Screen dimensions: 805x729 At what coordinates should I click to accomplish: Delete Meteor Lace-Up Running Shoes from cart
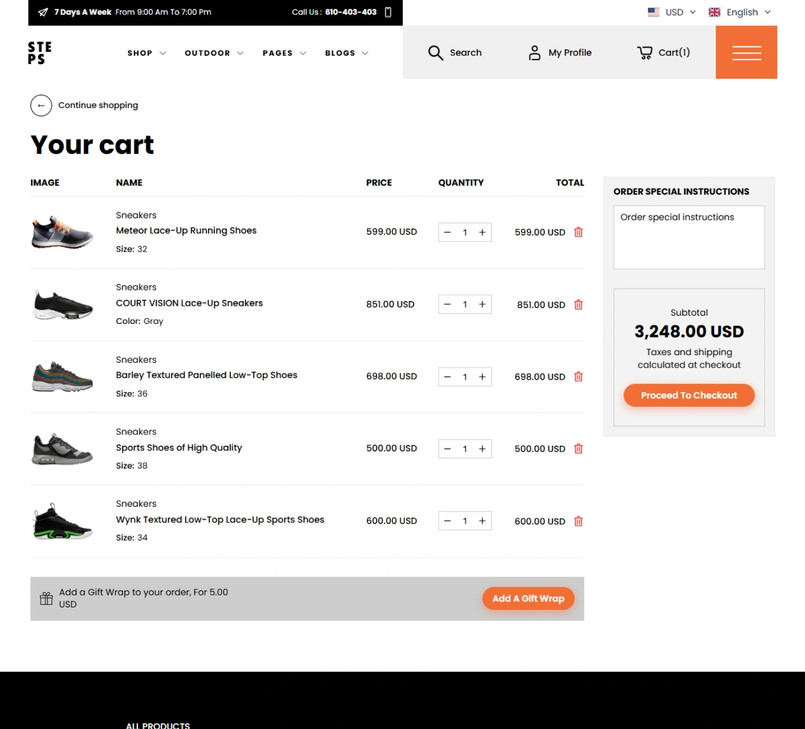[x=578, y=232]
